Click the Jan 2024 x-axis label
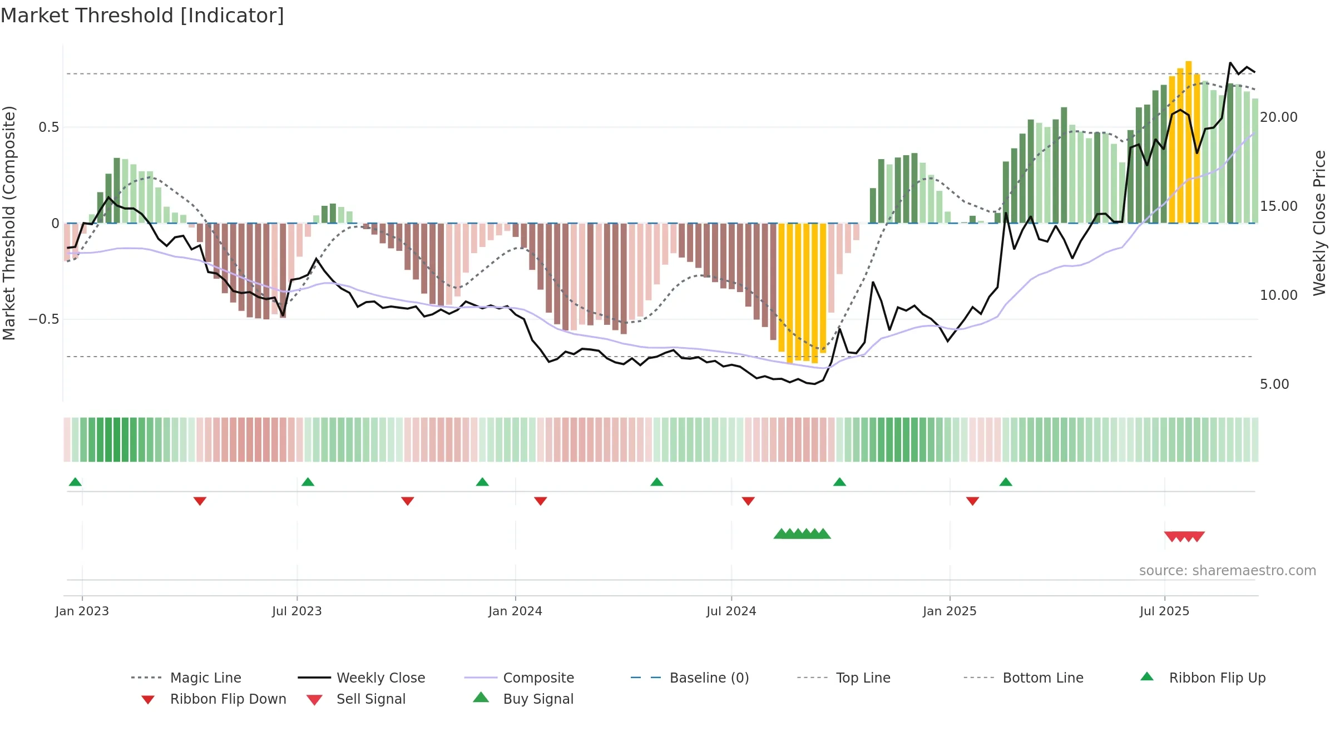Viewport: 1335px width, 751px height. point(515,611)
